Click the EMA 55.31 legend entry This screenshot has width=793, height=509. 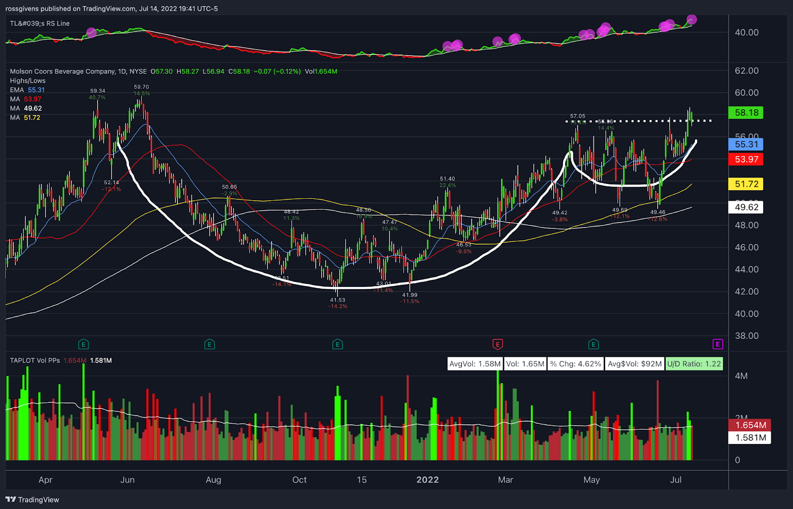(27, 90)
